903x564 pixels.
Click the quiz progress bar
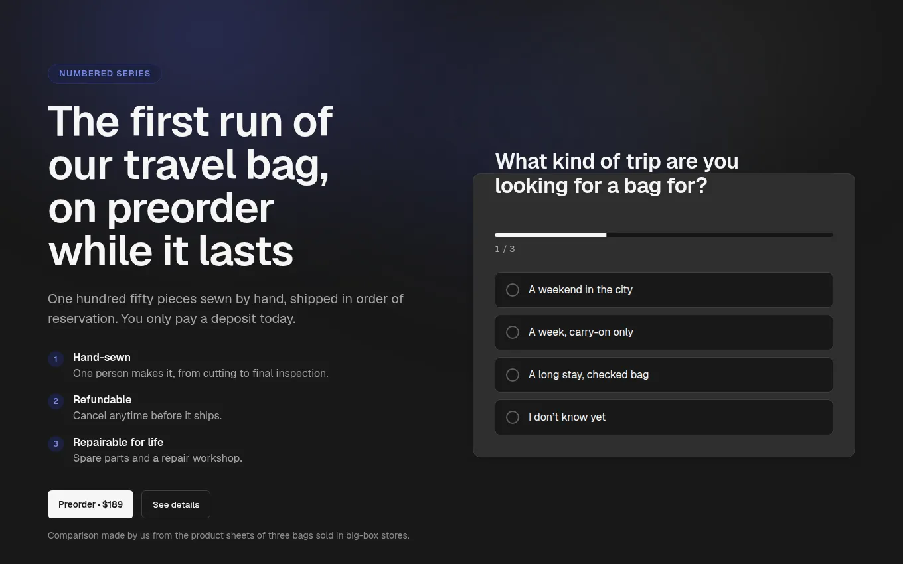pyautogui.click(x=664, y=235)
